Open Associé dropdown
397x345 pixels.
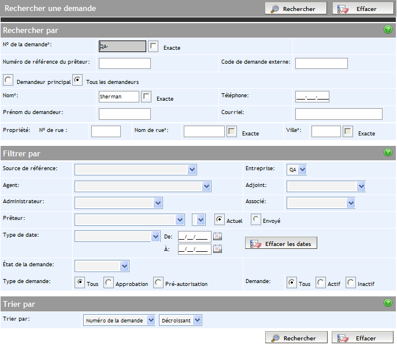pos(321,203)
